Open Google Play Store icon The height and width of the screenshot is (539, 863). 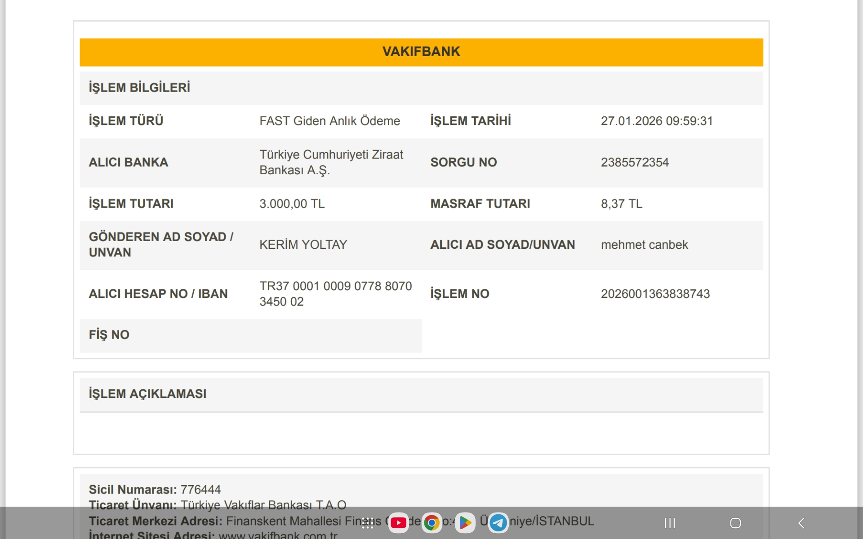465,523
